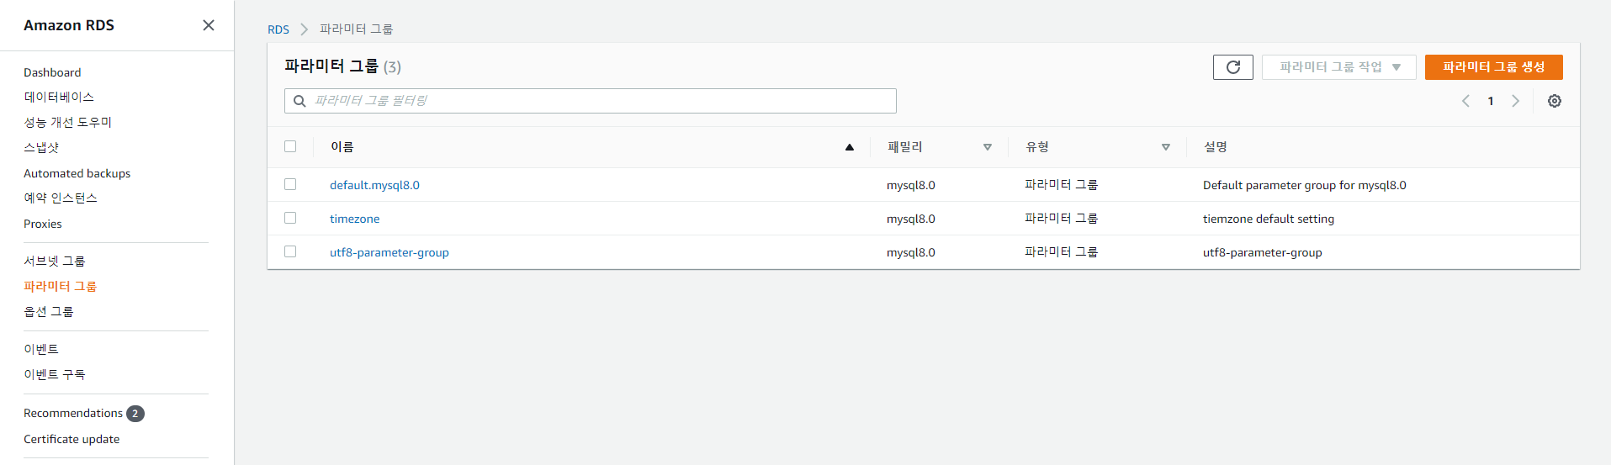The width and height of the screenshot is (1611, 465).
Task: Toggle the select-all checkbox in header
Action: (x=290, y=146)
